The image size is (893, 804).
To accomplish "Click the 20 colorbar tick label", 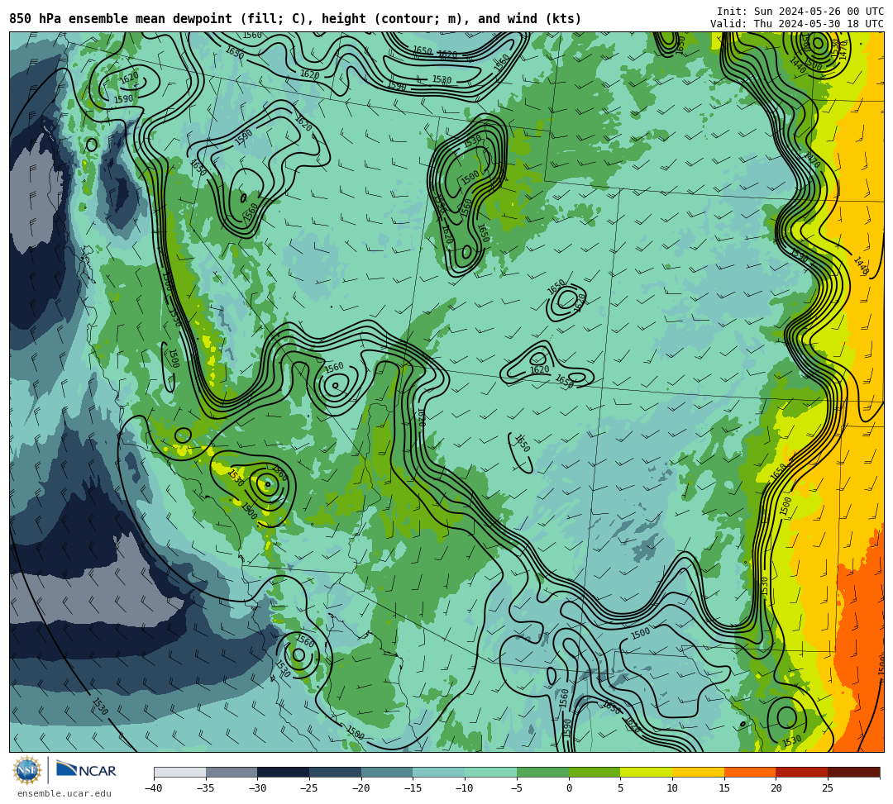I will tap(776, 788).
